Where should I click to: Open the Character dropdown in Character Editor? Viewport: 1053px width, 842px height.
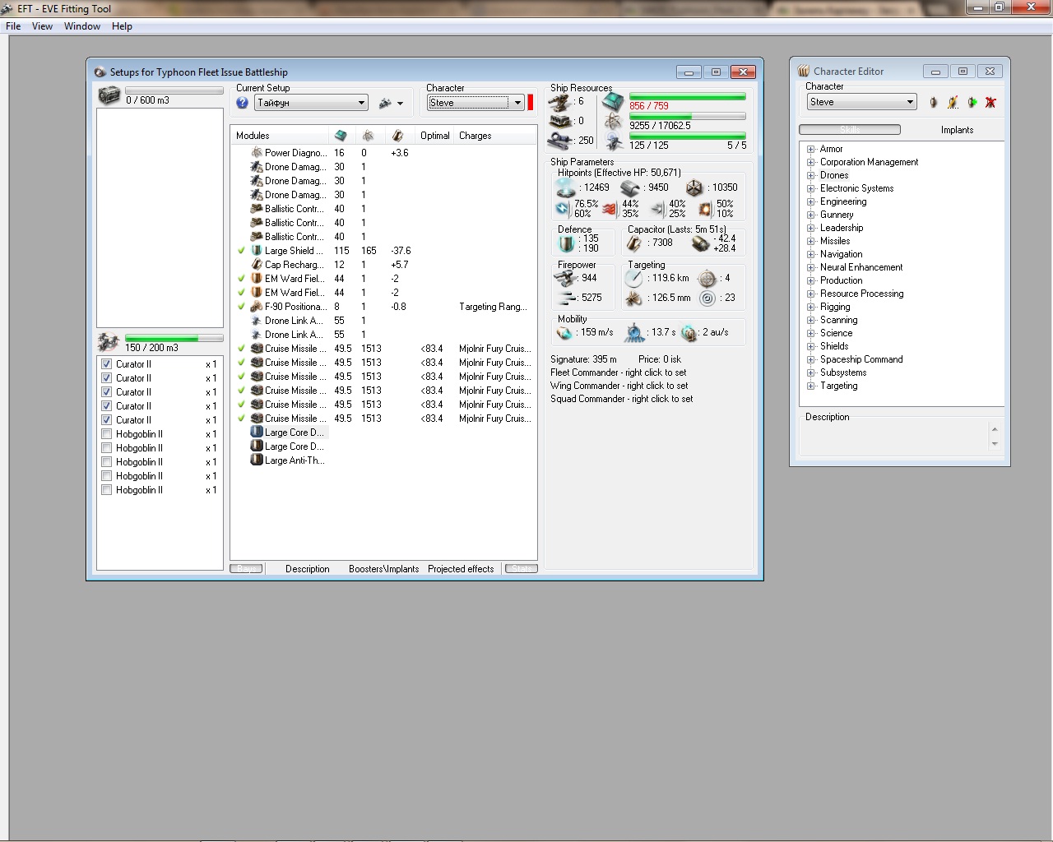pos(861,102)
